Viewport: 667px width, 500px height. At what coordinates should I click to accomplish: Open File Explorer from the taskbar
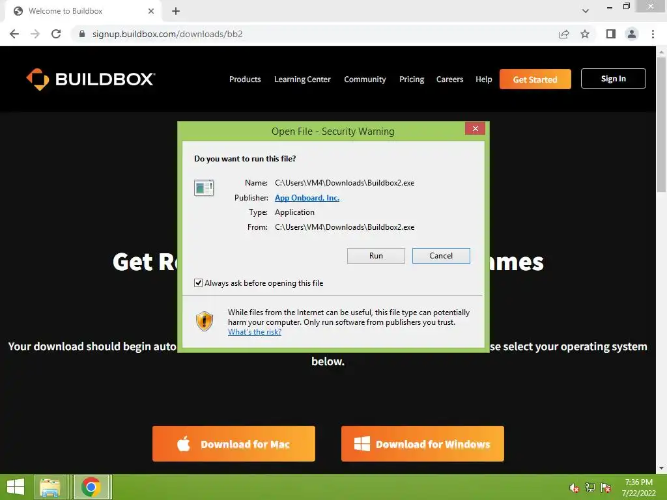[x=50, y=487]
